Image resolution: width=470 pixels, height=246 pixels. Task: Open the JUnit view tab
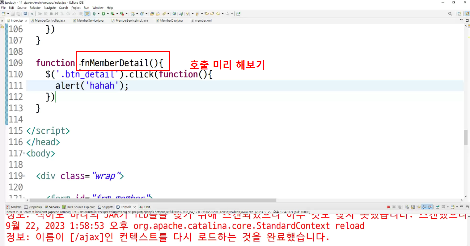point(145,207)
